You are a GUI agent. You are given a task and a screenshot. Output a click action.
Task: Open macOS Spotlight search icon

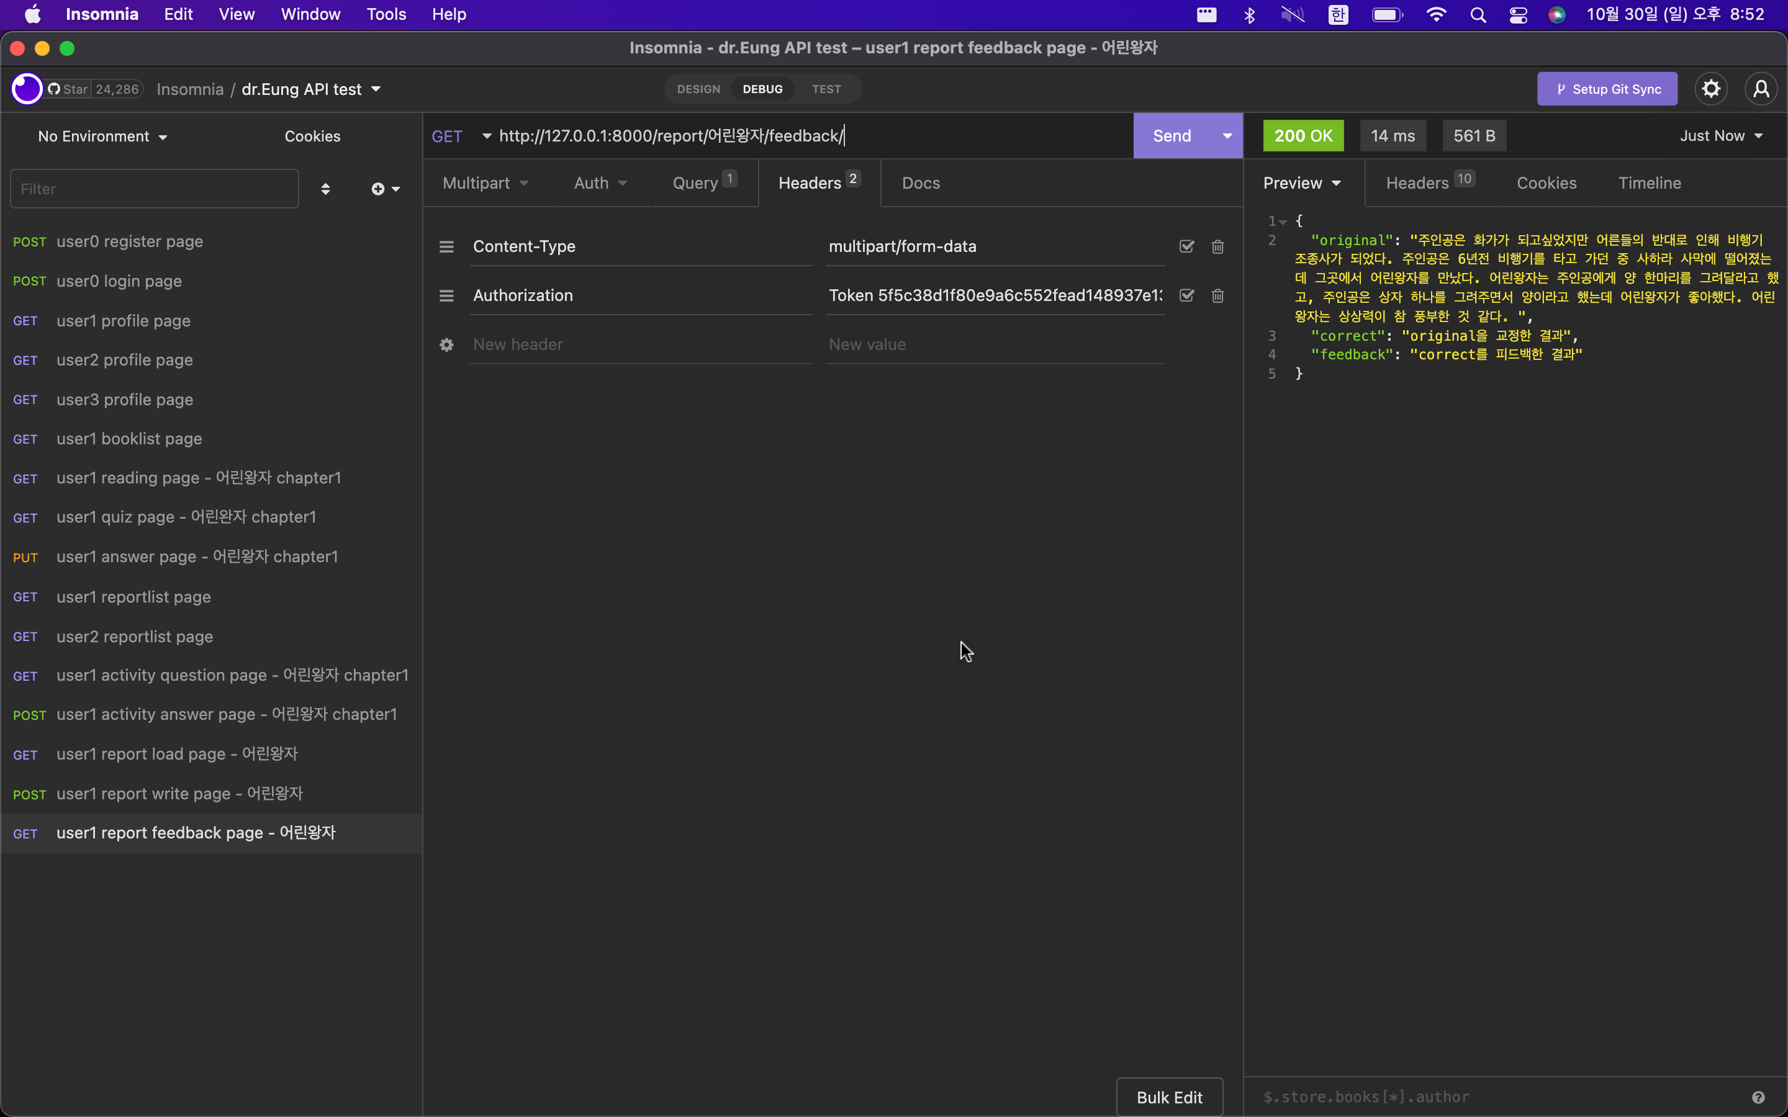[x=1478, y=14]
